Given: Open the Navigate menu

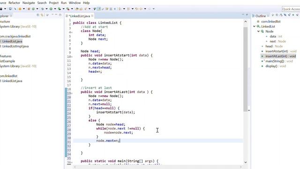Looking at the screenshot, I should [x=29, y=3].
